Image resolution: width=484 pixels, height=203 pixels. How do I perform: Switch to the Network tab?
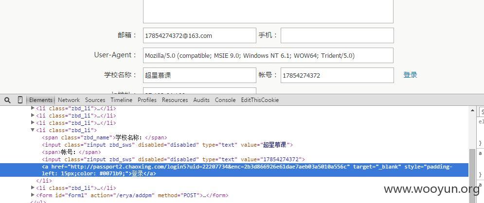tap(69, 100)
